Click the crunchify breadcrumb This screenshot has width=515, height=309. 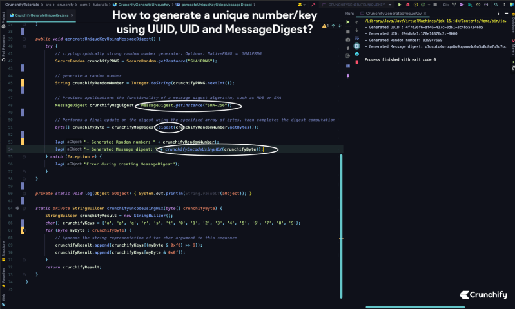(65, 5)
